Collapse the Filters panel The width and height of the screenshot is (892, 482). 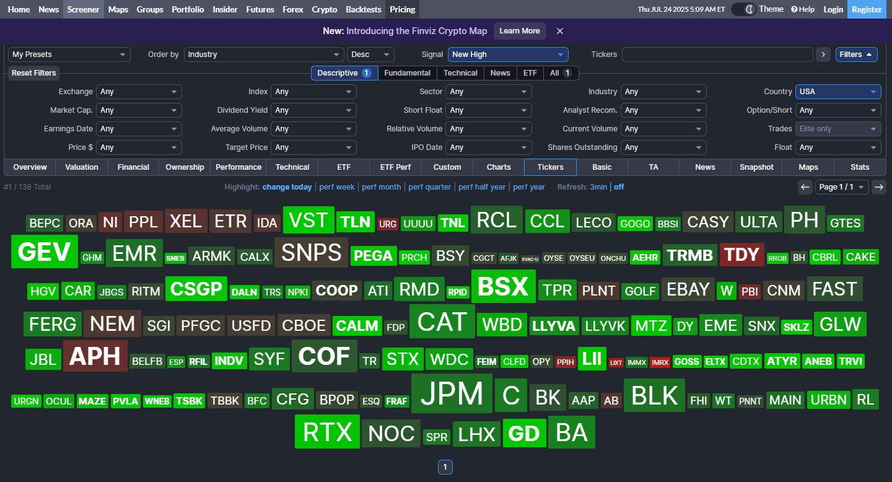857,55
